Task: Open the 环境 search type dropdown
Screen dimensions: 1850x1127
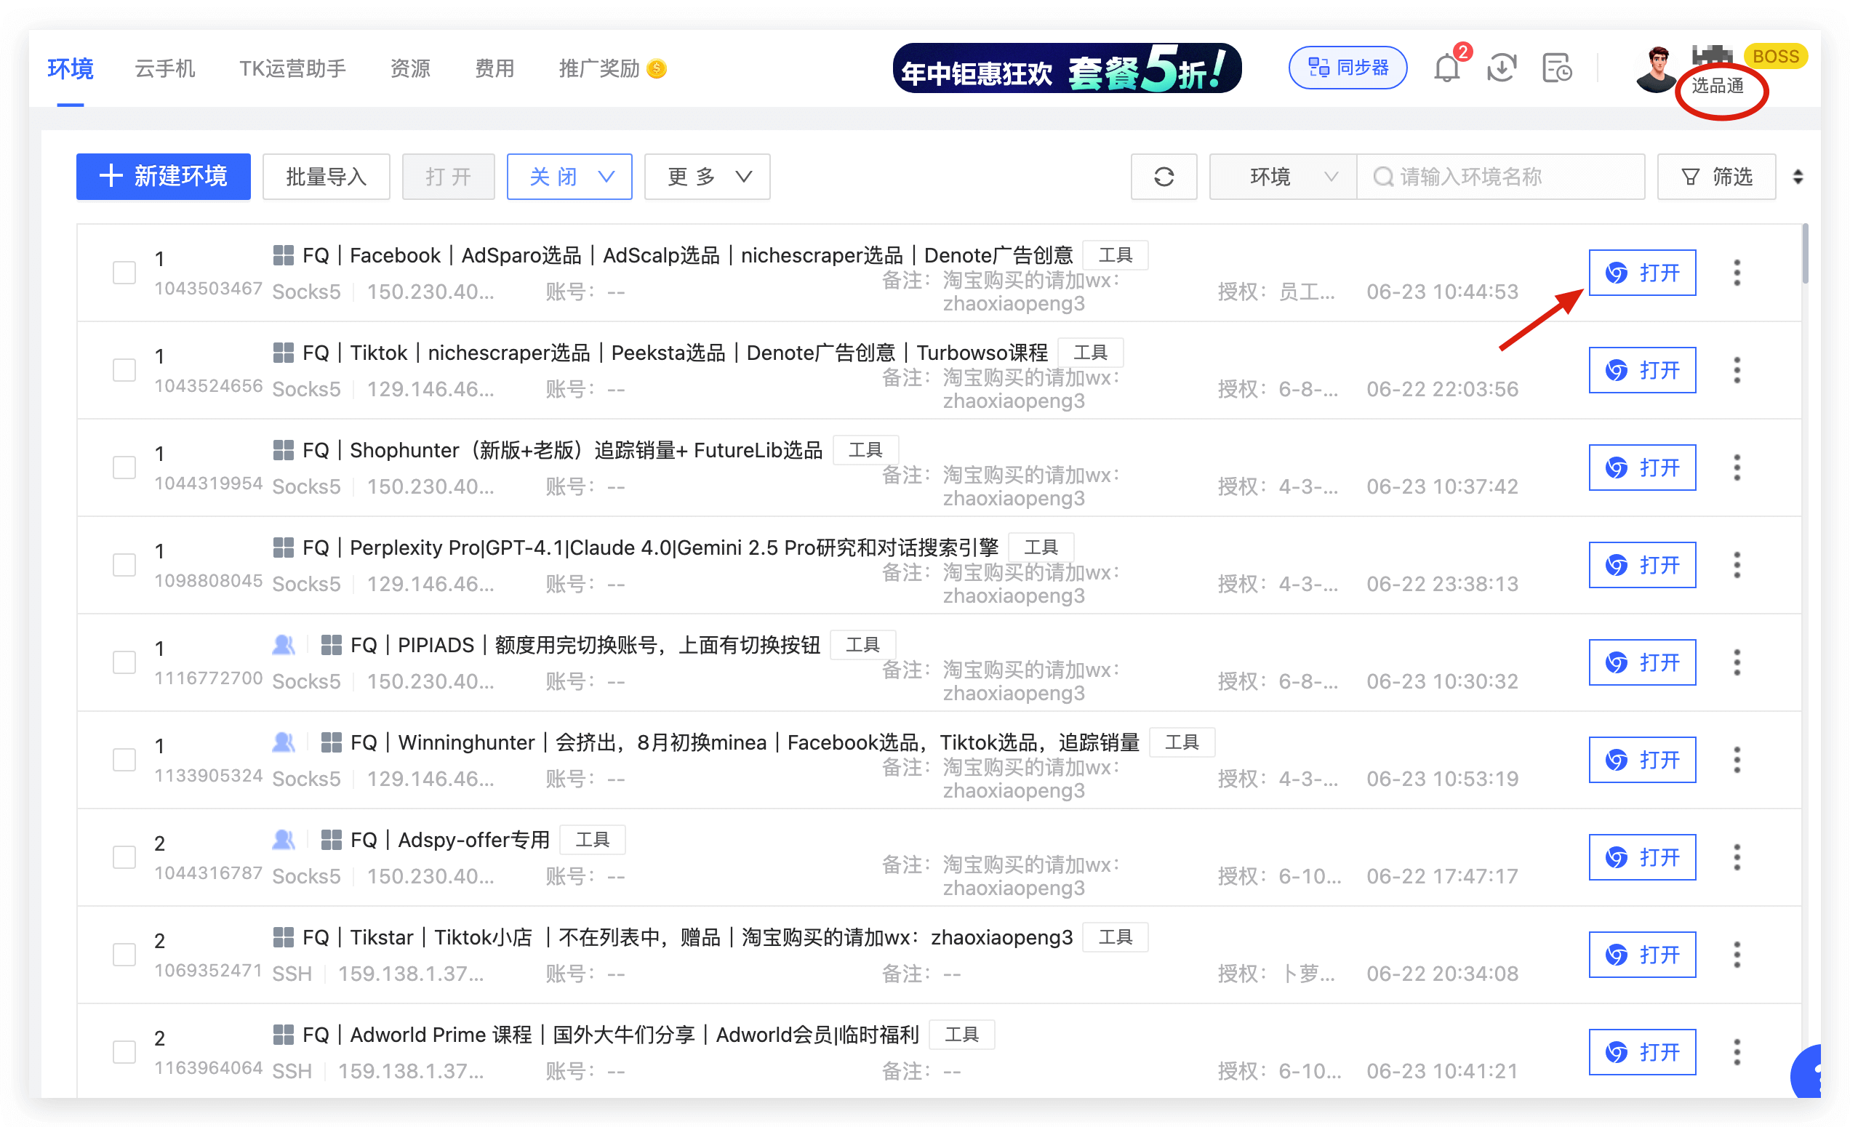Action: pyautogui.click(x=1281, y=177)
